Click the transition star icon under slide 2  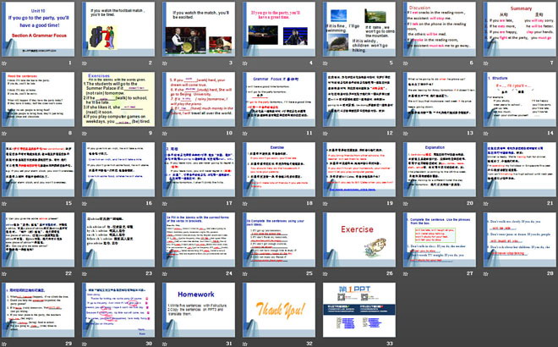85,63
